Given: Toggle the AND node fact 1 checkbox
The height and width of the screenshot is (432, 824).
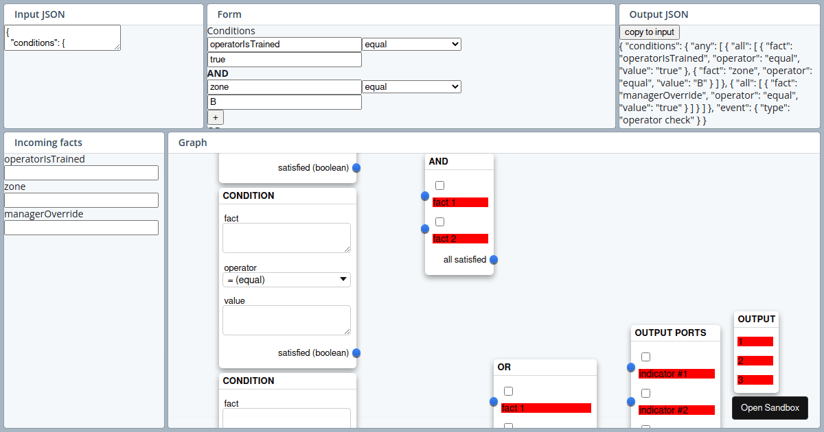Looking at the screenshot, I should [440, 186].
